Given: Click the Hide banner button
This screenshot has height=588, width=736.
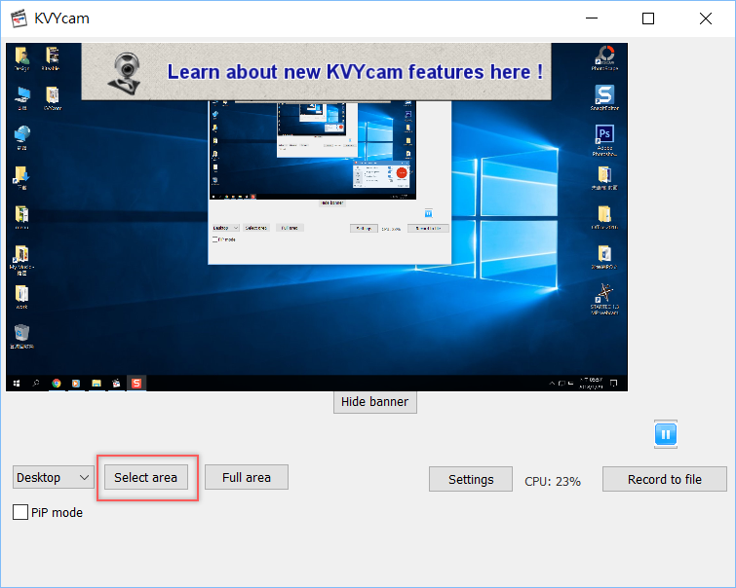Looking at the screenshot, I should [x=375, y=402].
